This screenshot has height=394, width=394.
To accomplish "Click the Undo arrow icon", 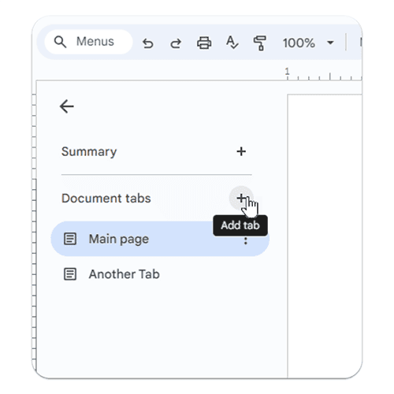I will (x=148, y=43).
